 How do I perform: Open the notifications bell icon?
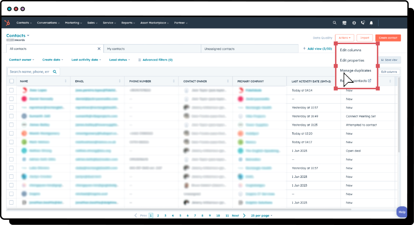[371, 23]
